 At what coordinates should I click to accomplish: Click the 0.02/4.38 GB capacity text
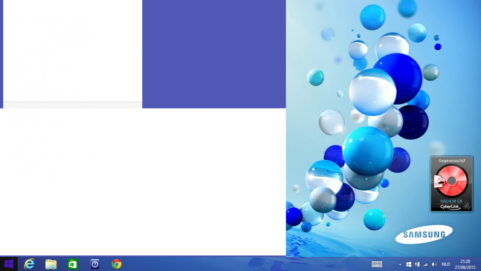451,201
